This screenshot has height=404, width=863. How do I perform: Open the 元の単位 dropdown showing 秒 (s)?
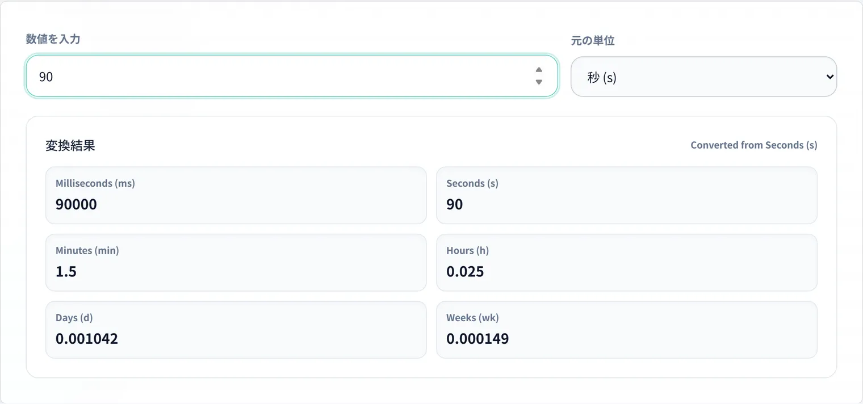click(703, 77)
